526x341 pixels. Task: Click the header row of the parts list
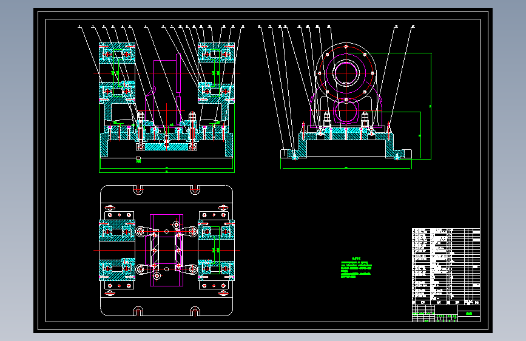(x=446, y=302)
